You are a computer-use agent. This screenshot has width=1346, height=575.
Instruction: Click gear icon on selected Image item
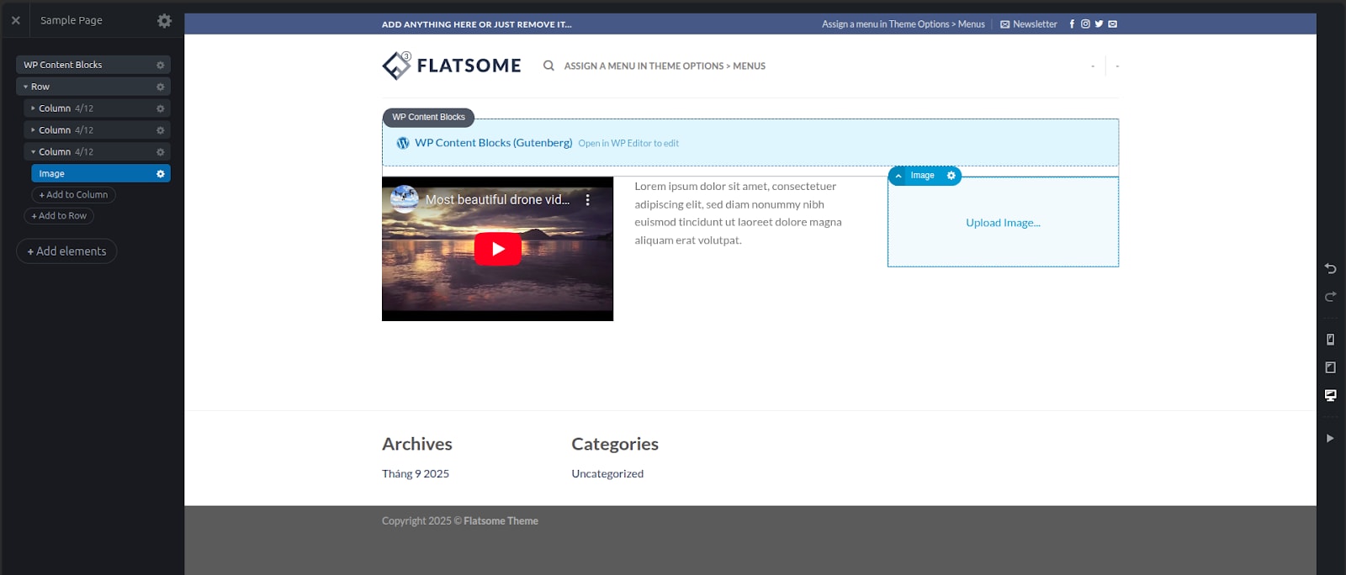click(160, 173)
